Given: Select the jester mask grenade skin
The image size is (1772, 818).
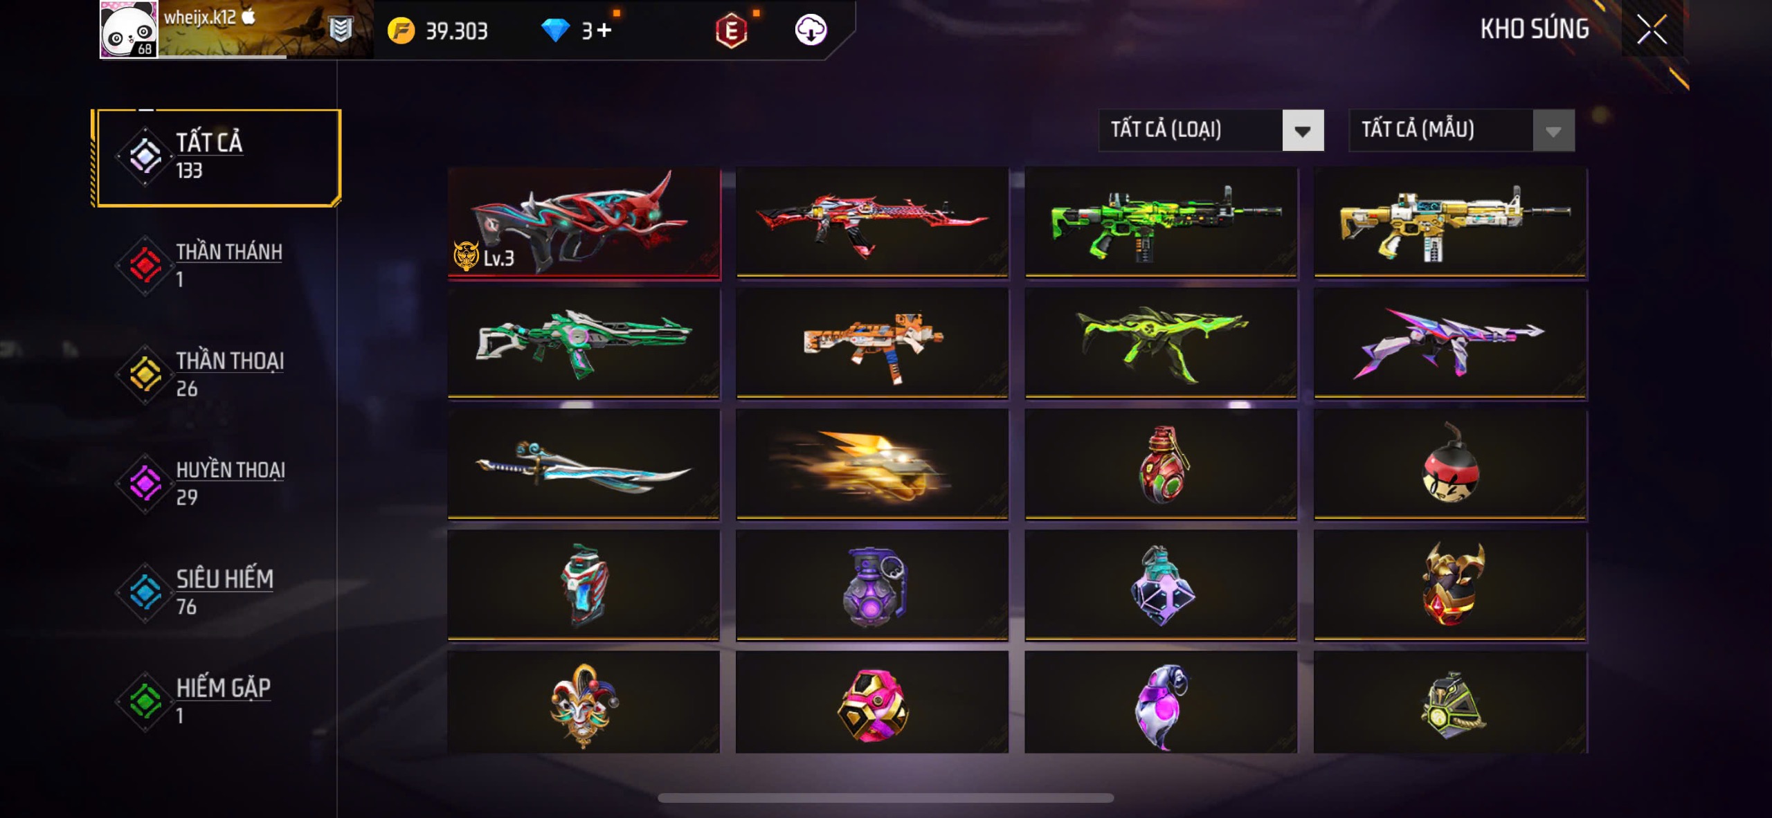Looking at the screenshot, I should click(584, 702).
